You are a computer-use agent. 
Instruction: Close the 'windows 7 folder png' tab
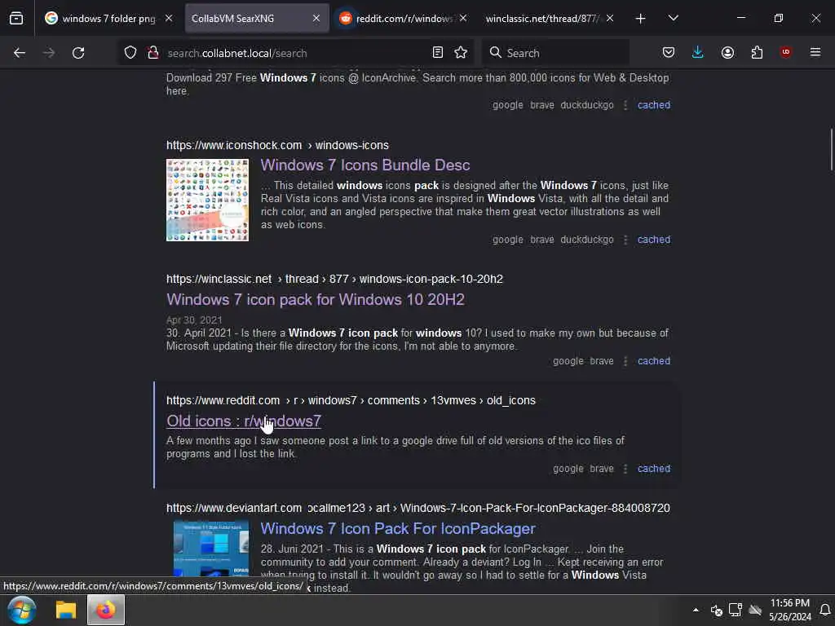click(169, 18)
